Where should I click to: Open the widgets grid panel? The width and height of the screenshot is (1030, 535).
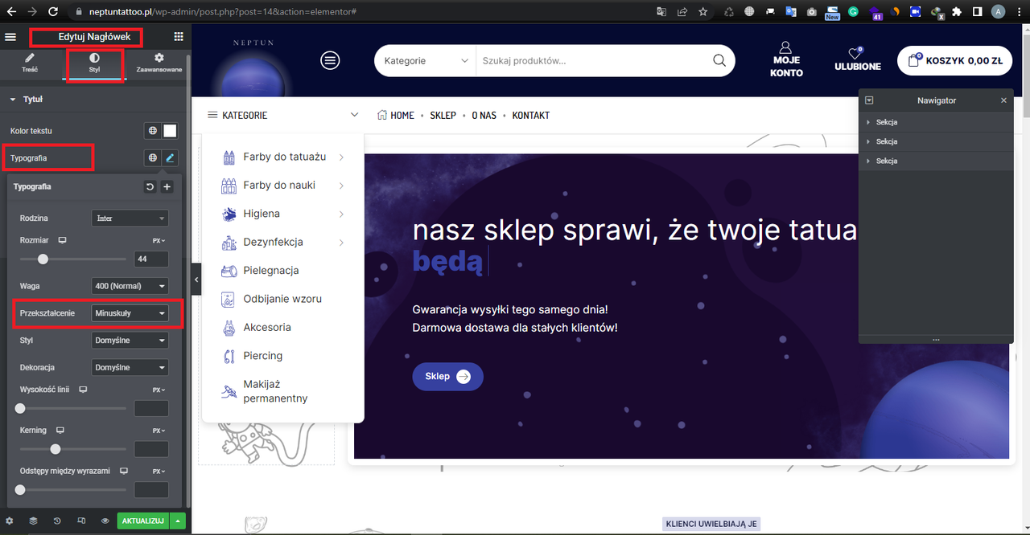tap(179, 37)
